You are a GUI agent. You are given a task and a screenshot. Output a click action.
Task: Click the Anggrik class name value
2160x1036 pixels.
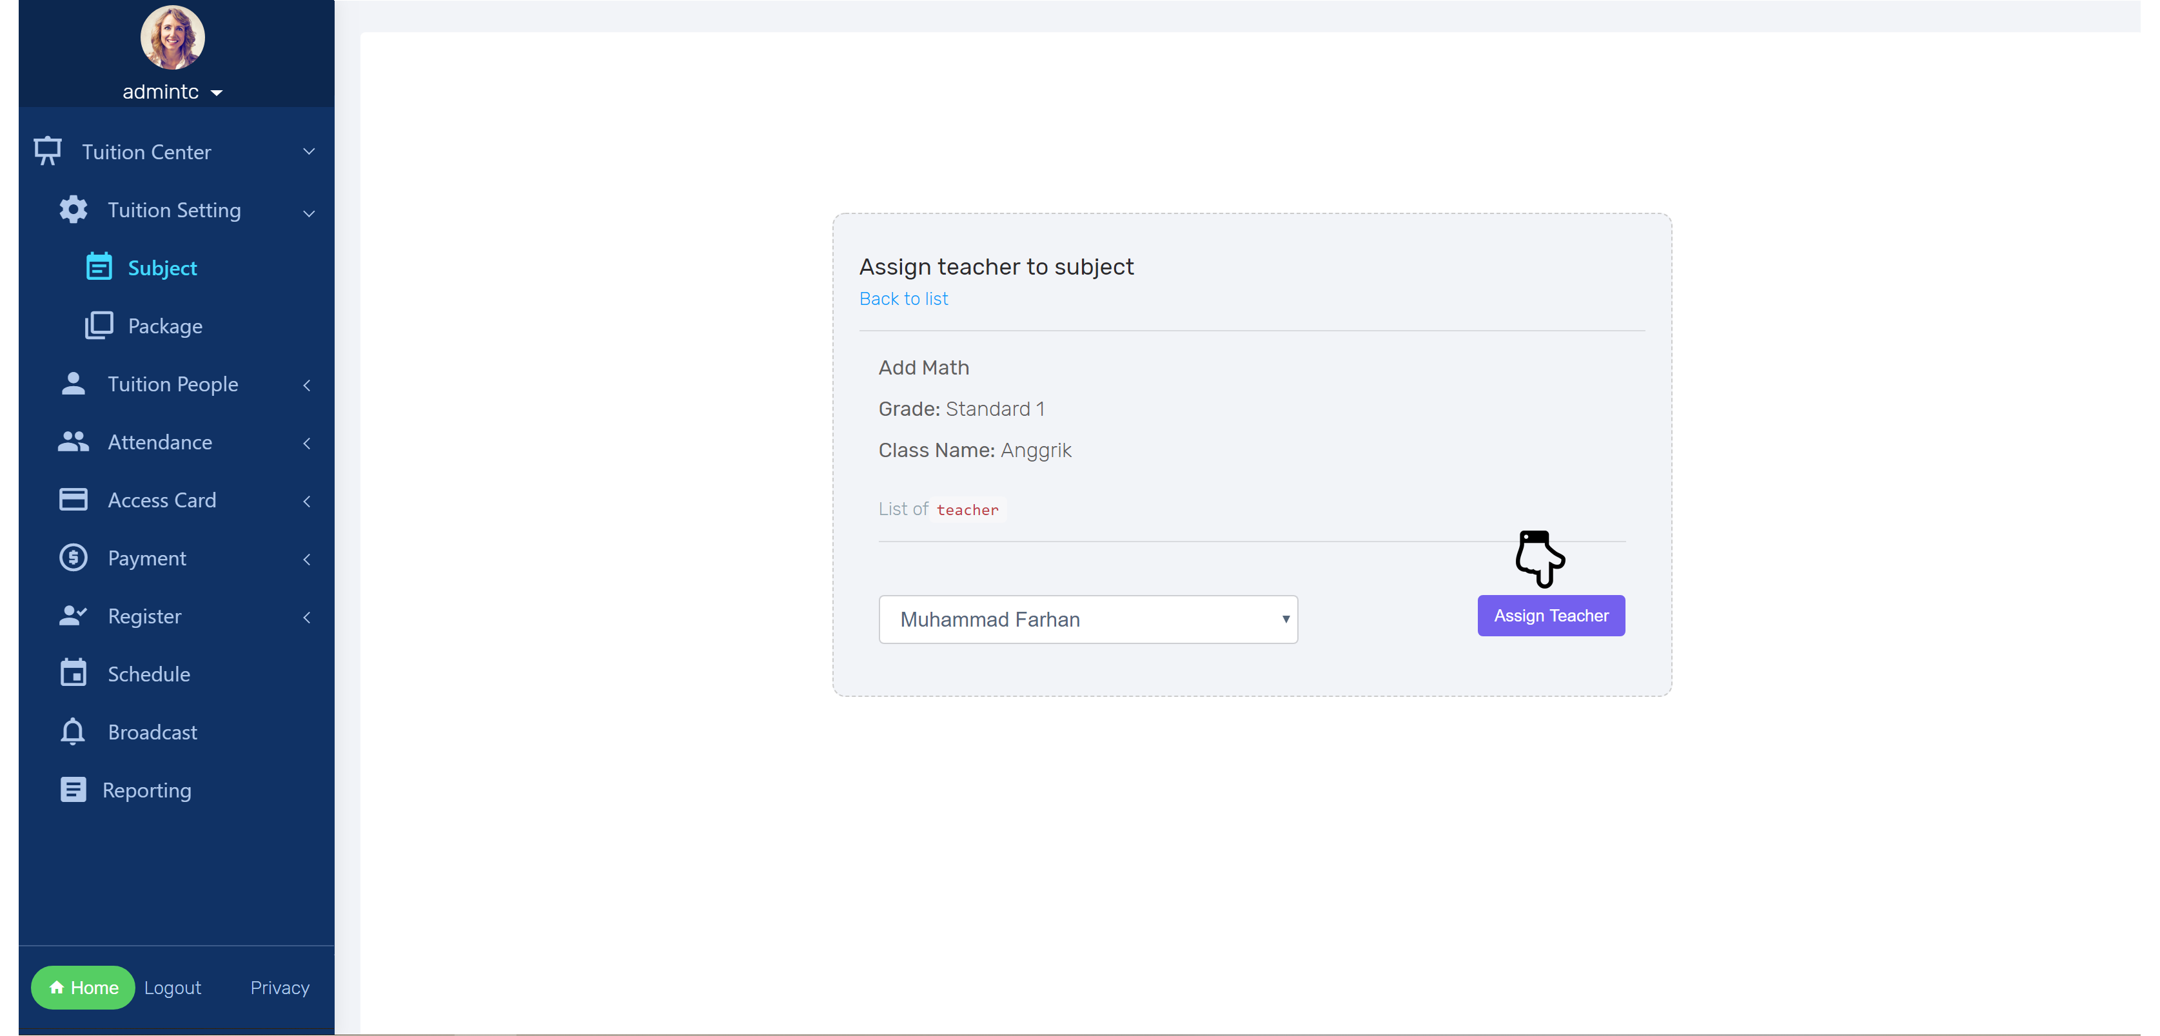click(1036, 450)
